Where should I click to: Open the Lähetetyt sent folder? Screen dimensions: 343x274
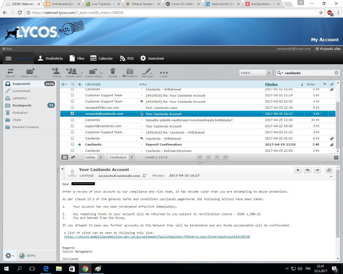click(x=30, y=98)
